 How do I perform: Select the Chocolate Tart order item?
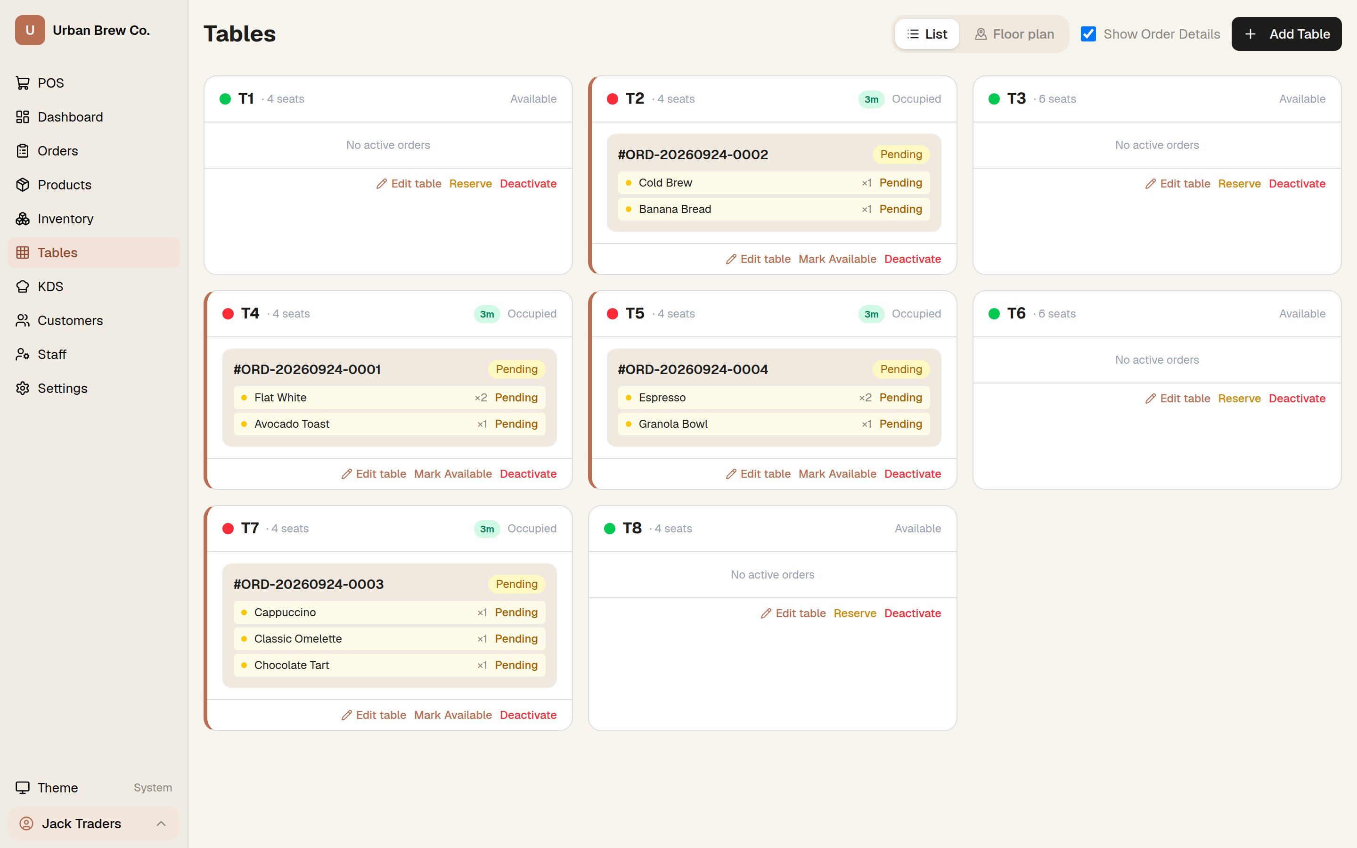(389, 665)
